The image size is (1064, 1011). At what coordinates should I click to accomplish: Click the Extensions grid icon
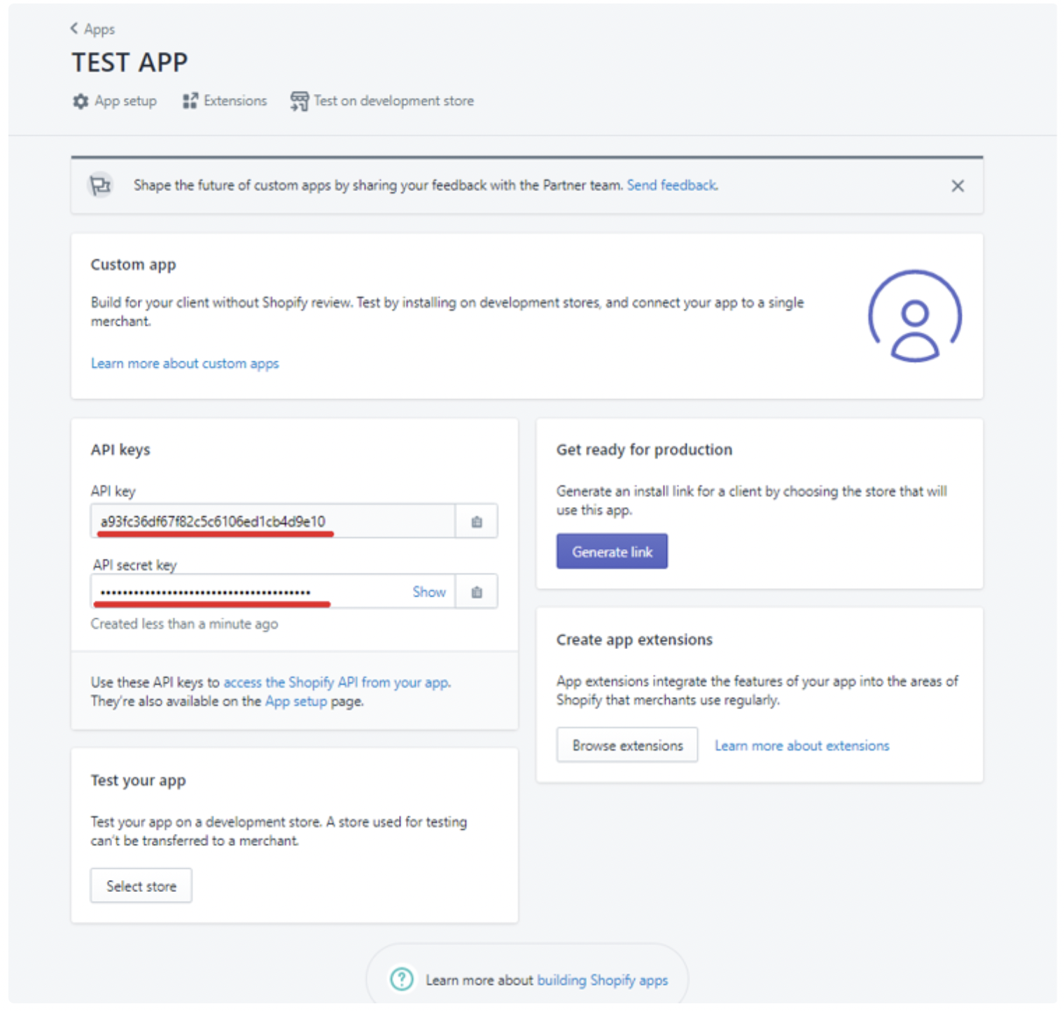190,102
